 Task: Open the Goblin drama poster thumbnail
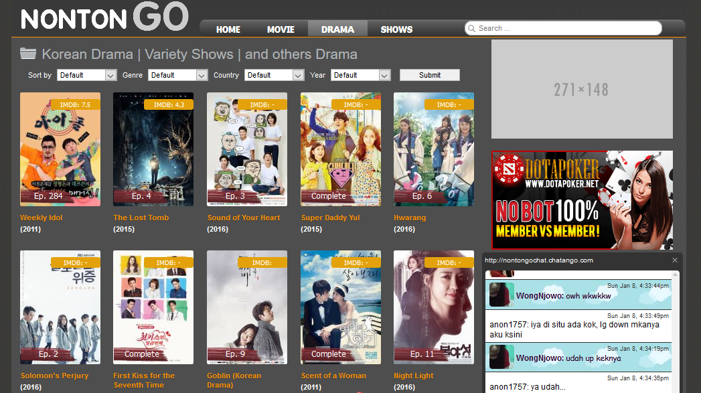click(x=247, y=307)
